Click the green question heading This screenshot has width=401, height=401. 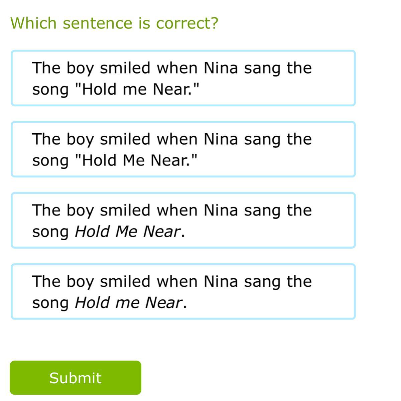[x=114, y=23]
